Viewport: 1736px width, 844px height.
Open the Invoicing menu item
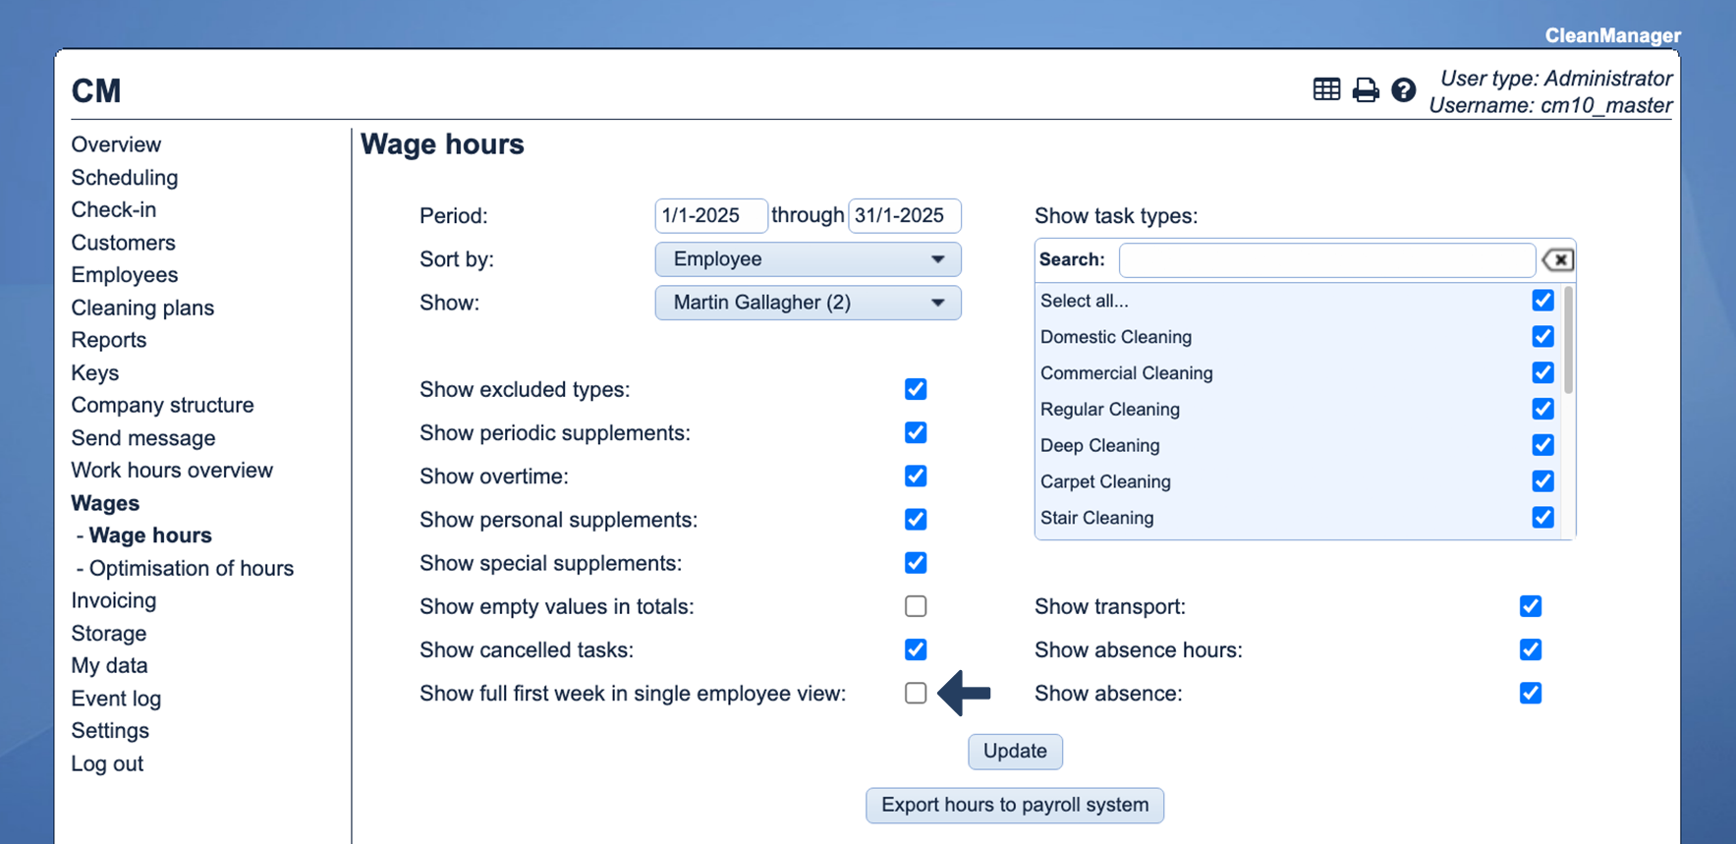(114, 600)
